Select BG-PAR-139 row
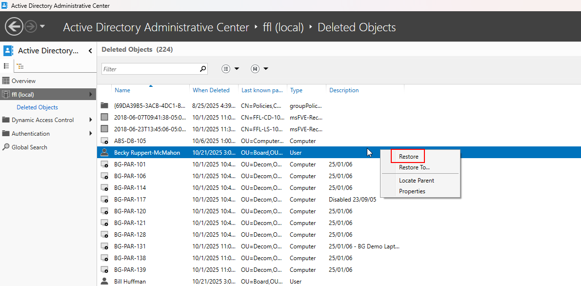Image resolution: width=581 pixels, height=286 pixels. point(339,270)
